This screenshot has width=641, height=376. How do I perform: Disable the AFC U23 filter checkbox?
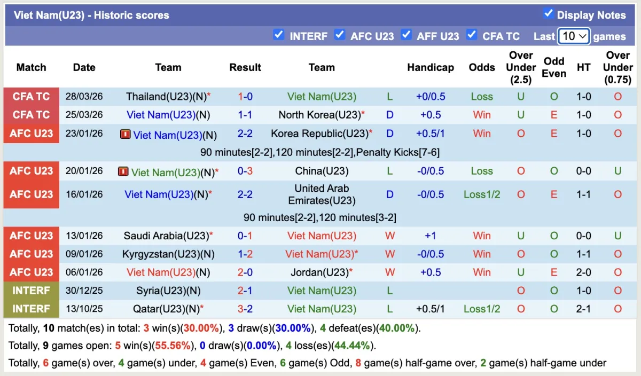339,35
